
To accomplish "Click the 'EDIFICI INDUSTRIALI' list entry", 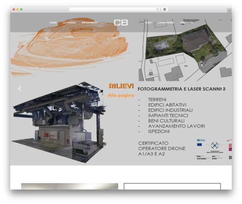I will coord(170,110).
